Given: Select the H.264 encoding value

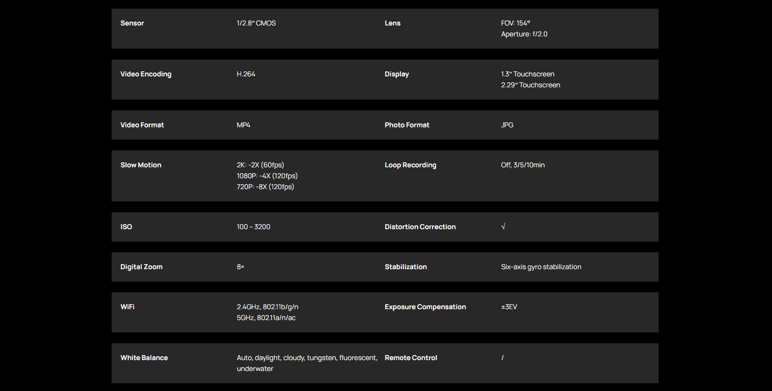Looking at the screenshot, I should 246,74.
